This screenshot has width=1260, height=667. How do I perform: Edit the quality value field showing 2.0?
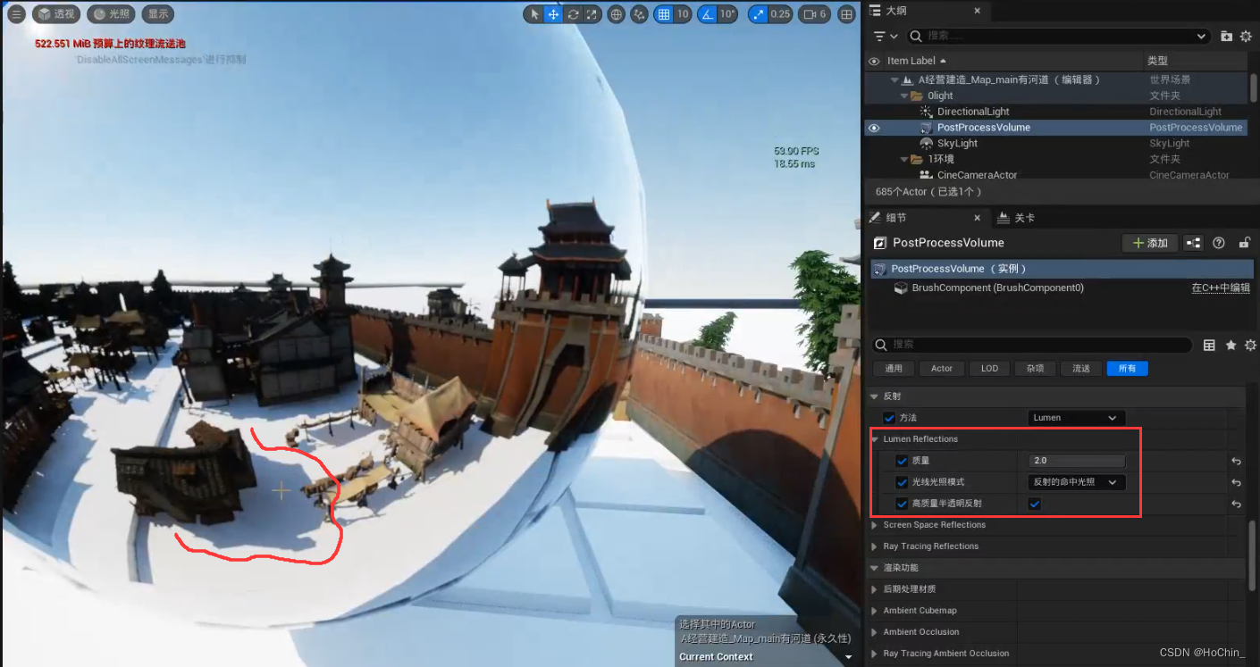click(x=1076, y=460)
